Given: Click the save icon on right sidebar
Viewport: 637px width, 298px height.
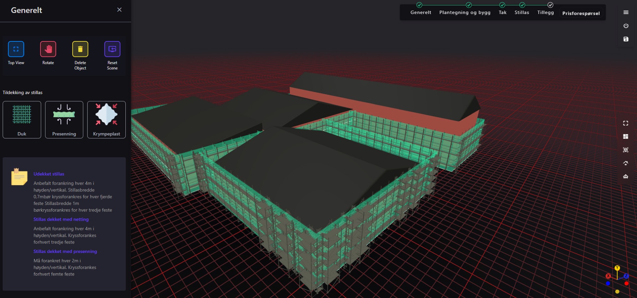Looking at the screenshot, I should tap(626, 39).
